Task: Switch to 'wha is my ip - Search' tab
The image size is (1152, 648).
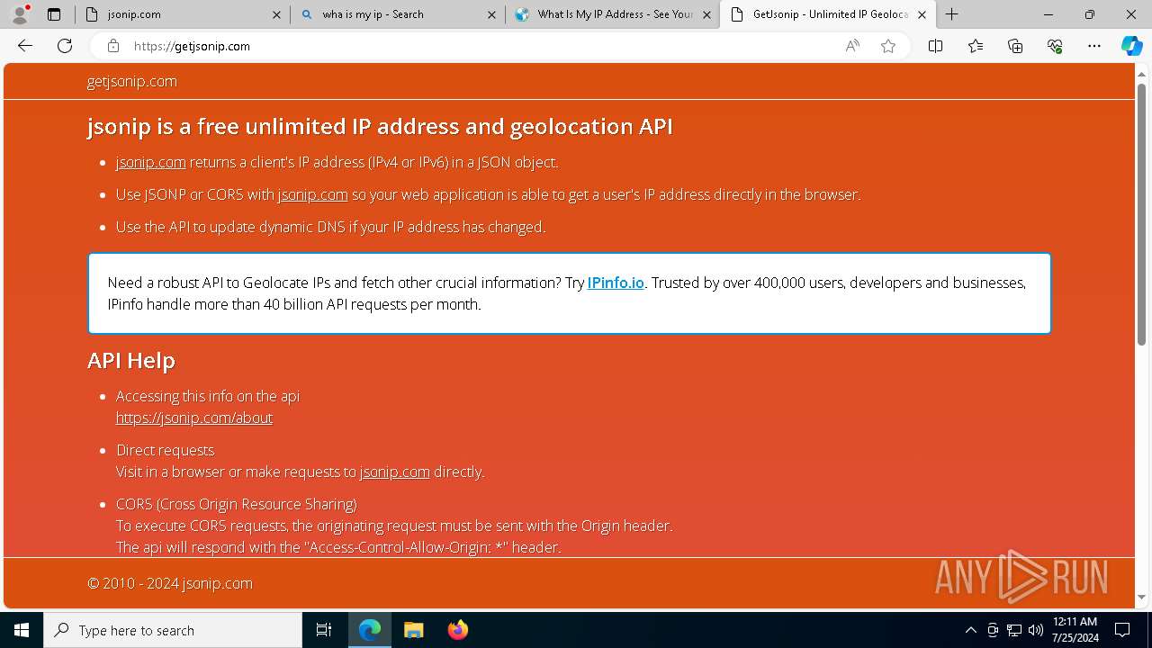Action: 398,14
